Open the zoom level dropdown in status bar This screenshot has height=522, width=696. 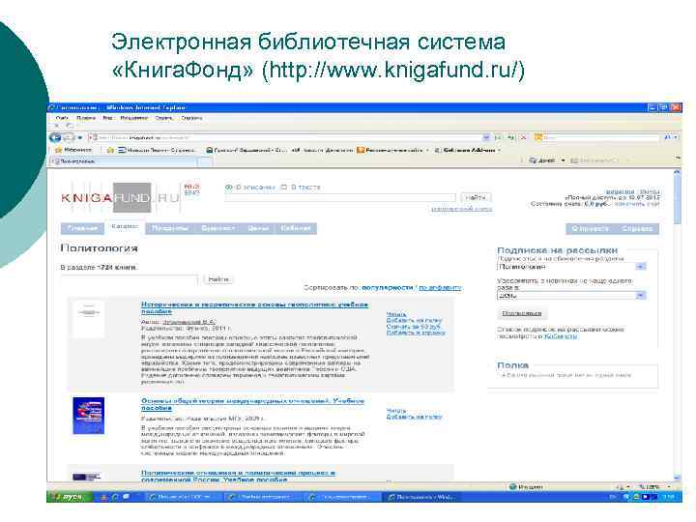coord(669,487)
